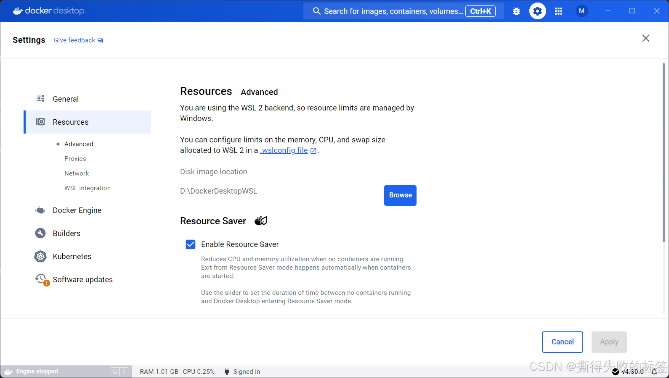This screenshot has width=669, height=378.
Task: Toggle Enable Resource Saver checkbox
Action: (x=191, y=244)
